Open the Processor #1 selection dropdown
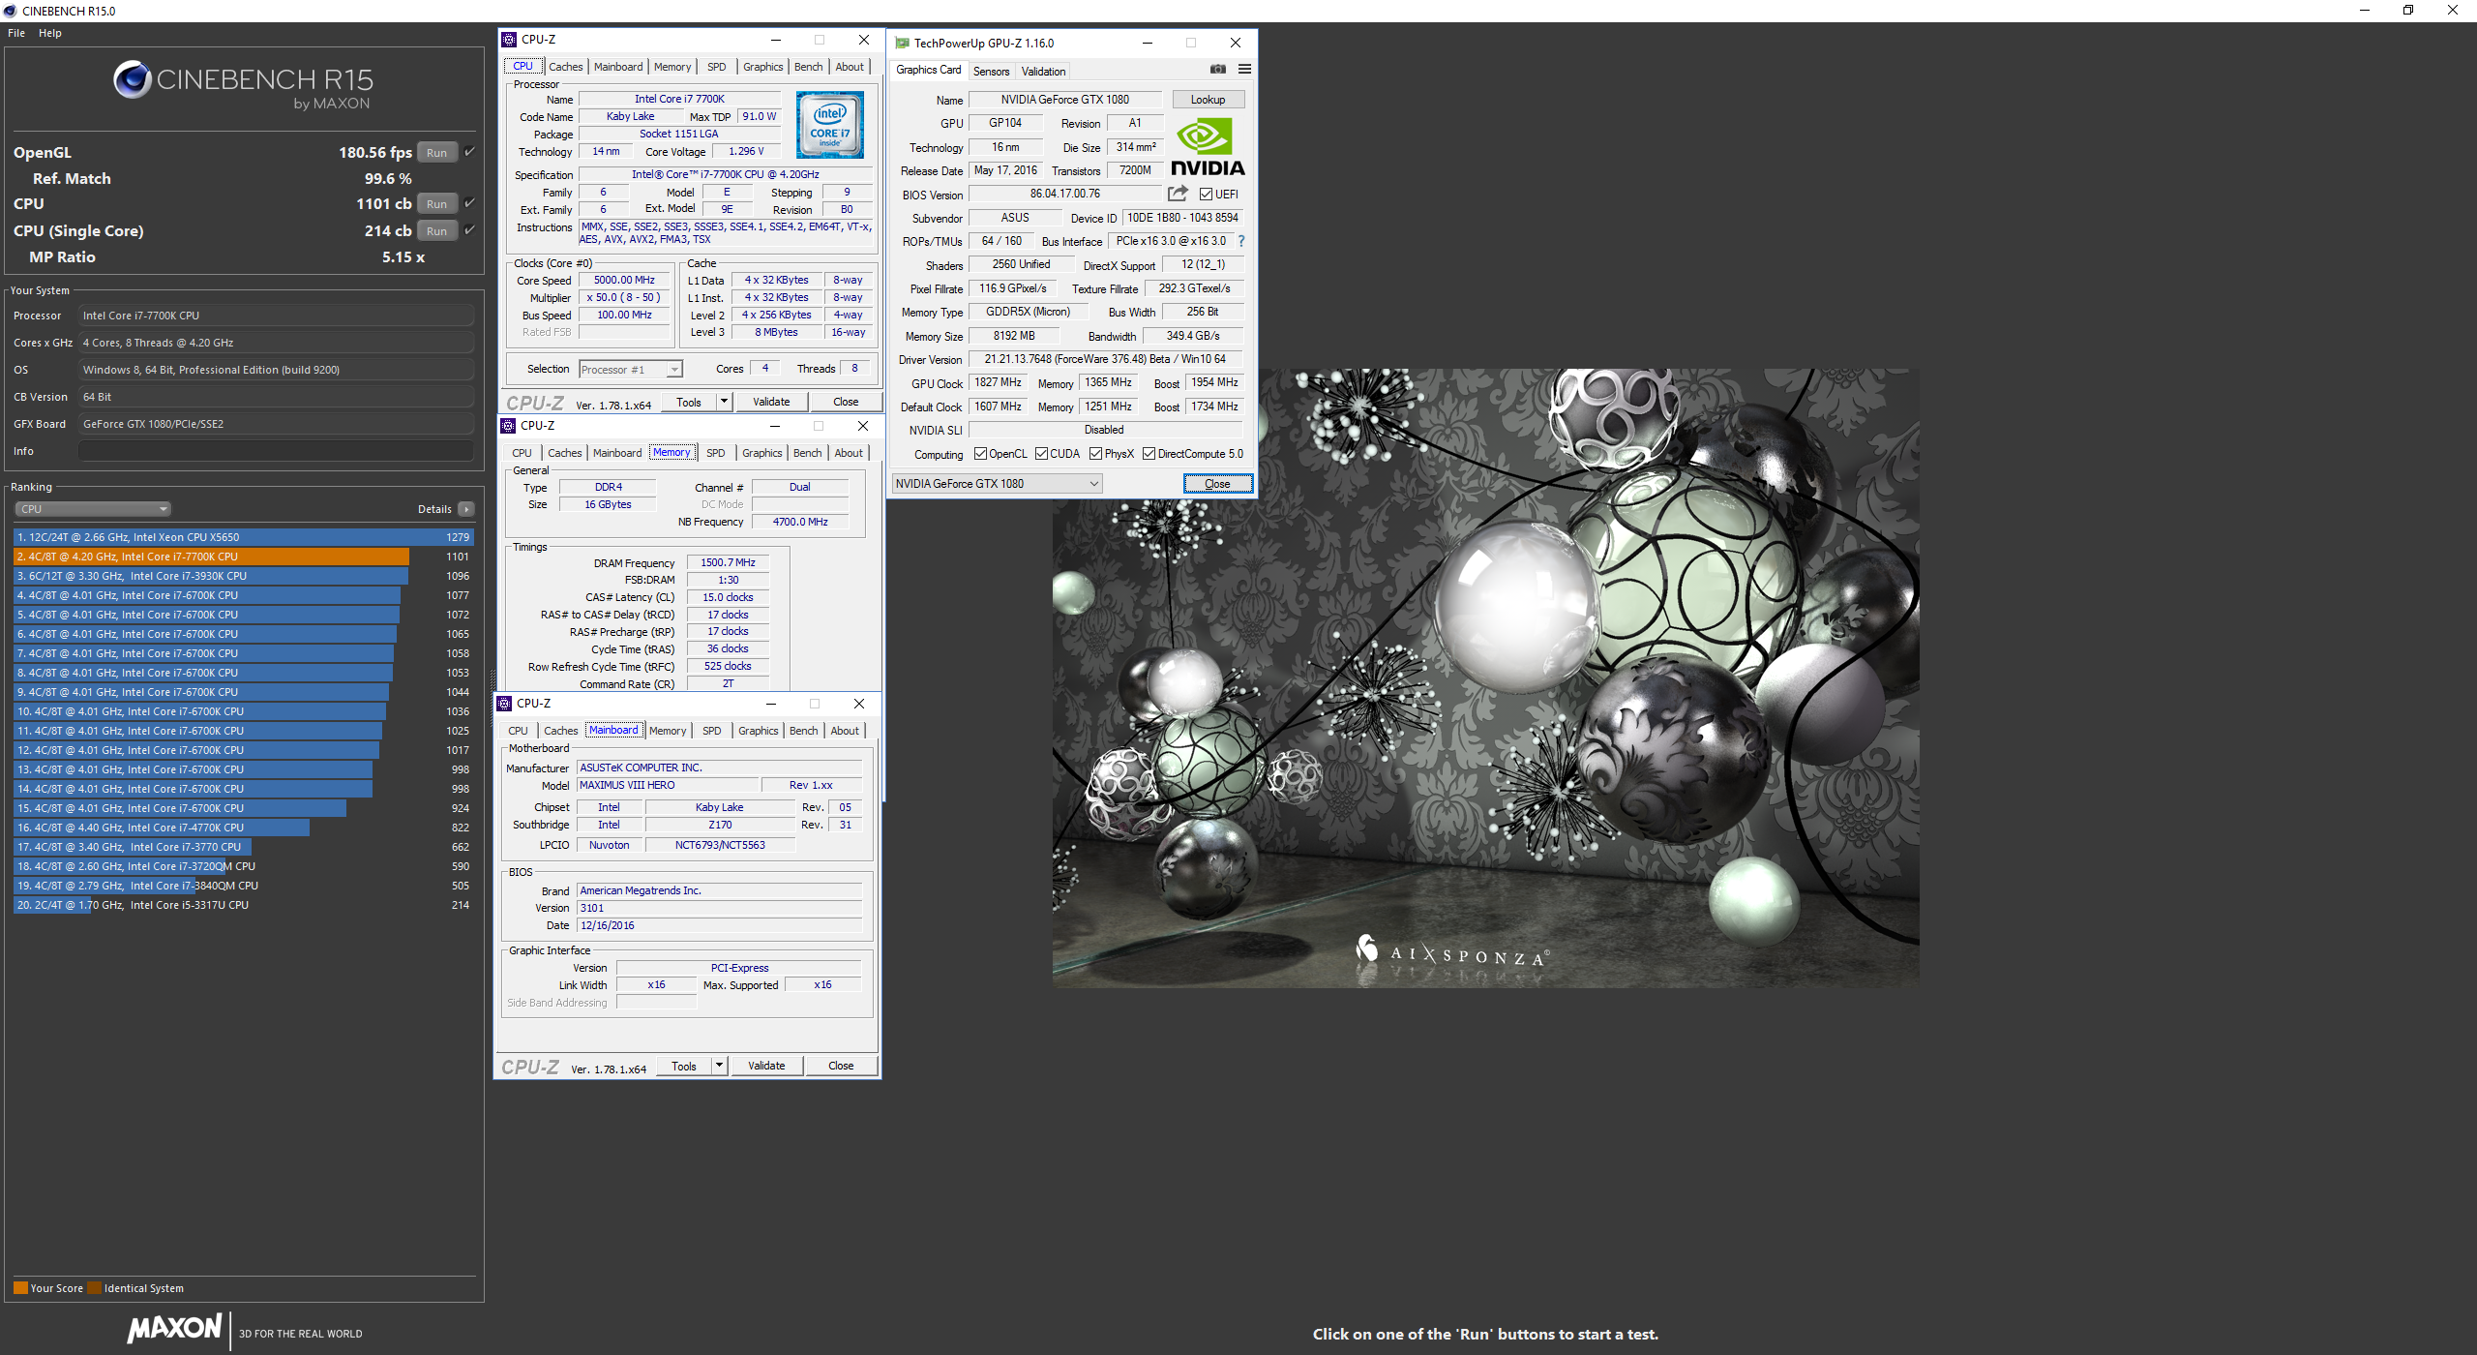Screen dimensions: 2477x1355 (630, 370)
